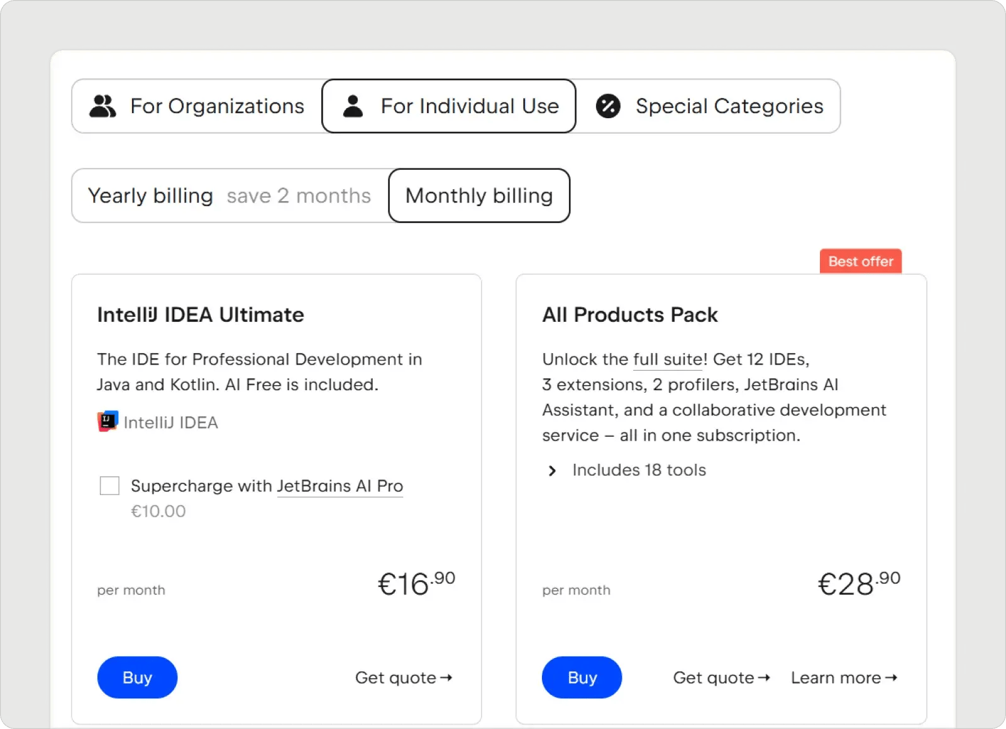
Task: Open Learn more for All Products Pack
Action: (x=844, y=677)
